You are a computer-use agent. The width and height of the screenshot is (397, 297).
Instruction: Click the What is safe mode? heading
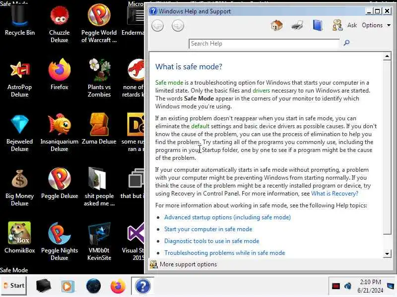(x=189, y=67)
